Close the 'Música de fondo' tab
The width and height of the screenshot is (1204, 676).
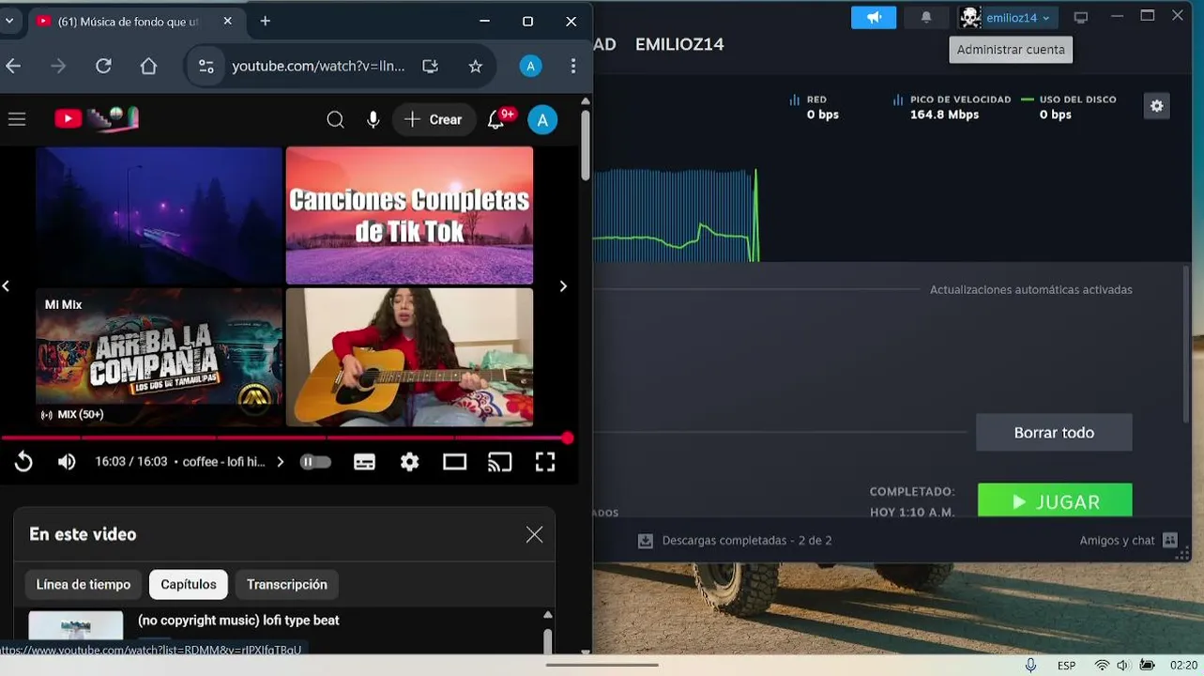tap(229, 21)
